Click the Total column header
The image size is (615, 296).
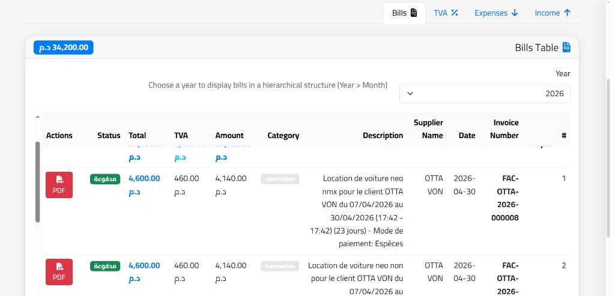coord(138,135)
